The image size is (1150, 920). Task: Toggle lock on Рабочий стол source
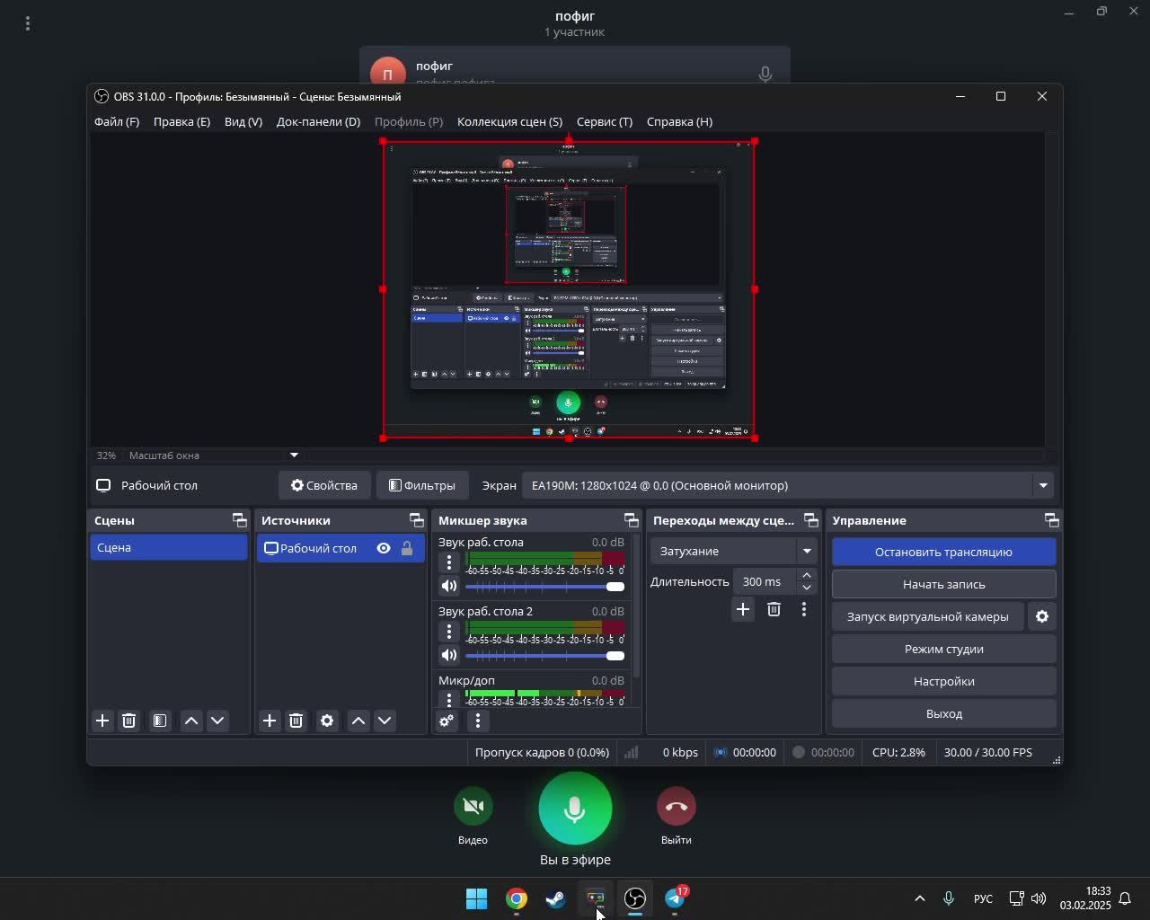[407, 548]
